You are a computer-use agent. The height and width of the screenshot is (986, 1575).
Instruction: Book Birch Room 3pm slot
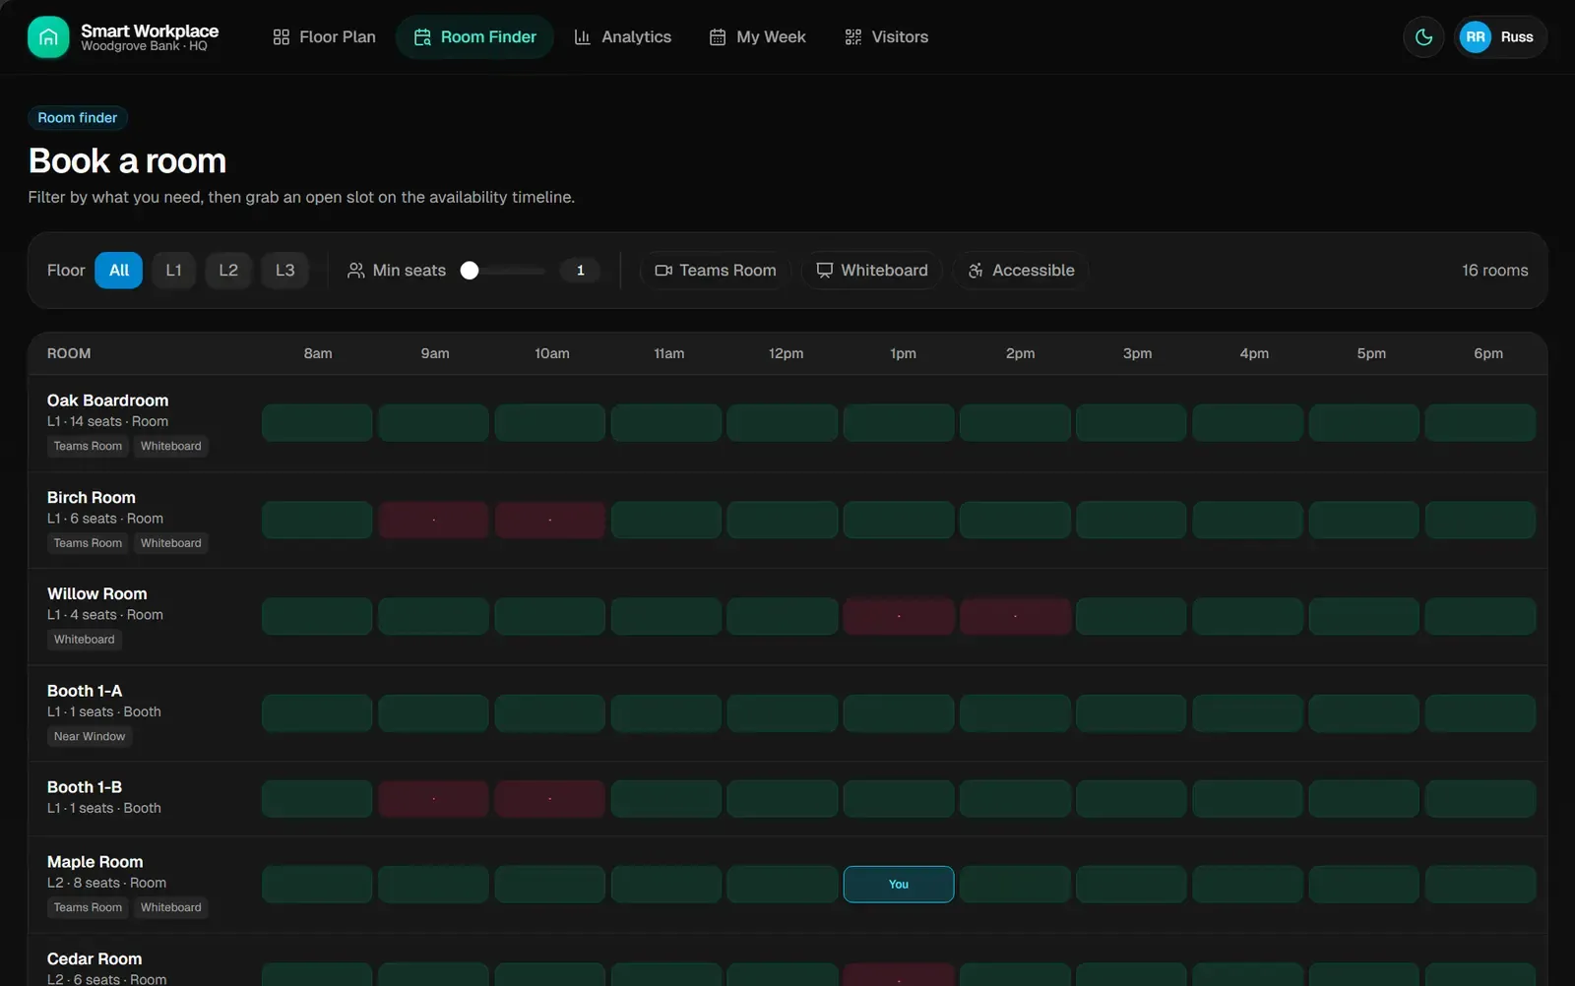click(x=1131, y=520)
